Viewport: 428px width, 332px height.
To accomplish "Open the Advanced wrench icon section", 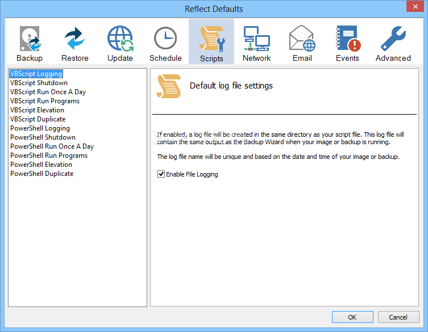I will [x=393, y=42].
